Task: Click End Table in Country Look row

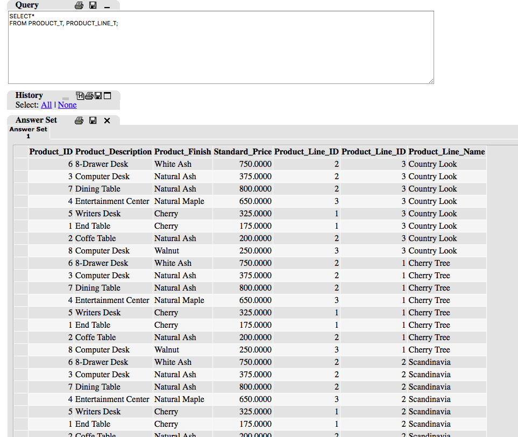Action: pos(93,226)
